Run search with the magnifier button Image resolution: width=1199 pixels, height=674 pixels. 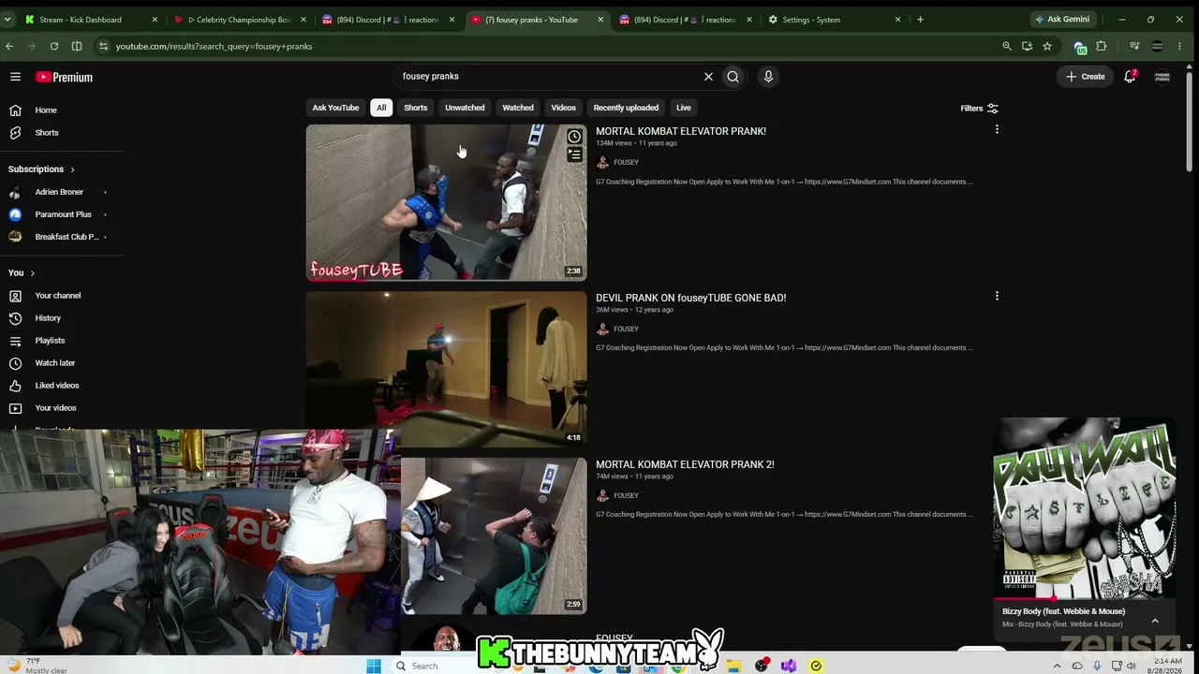(733, 77)
